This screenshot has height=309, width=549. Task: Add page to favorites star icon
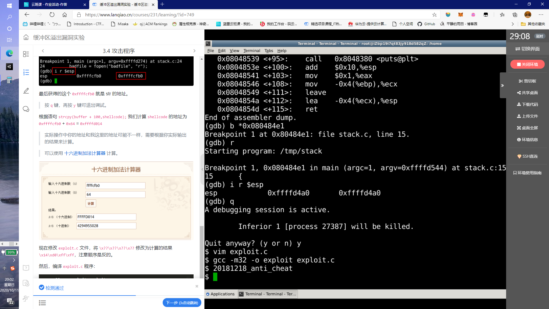(x=434, y=15)
